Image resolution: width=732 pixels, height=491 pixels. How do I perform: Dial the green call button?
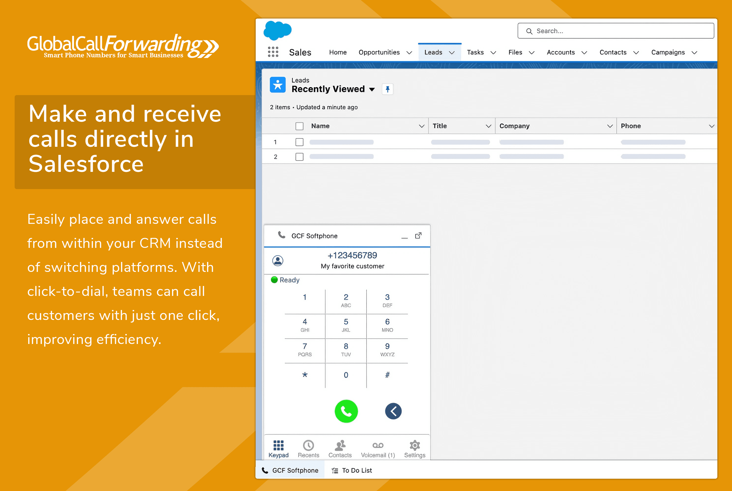click(346, 411)
